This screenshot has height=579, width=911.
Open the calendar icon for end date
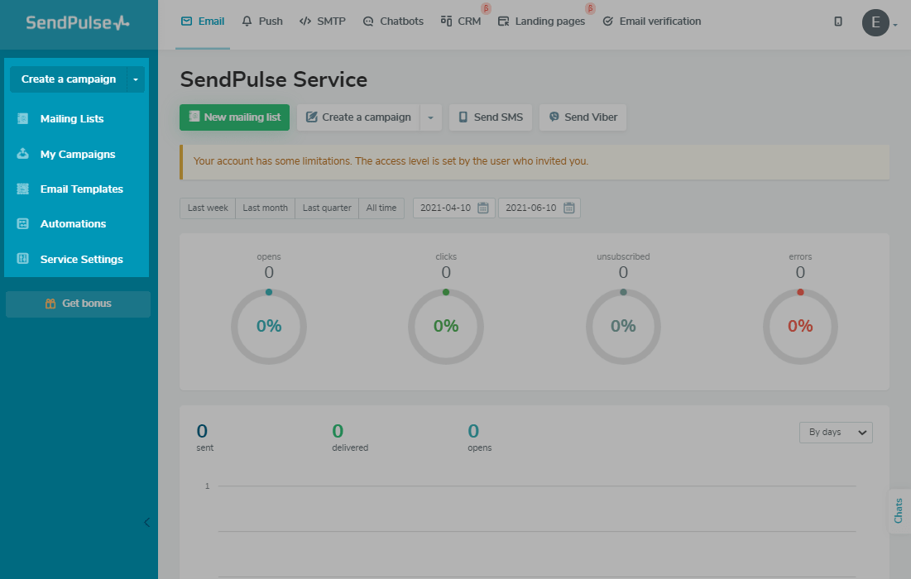pyautogui.click(x=568, y=208)
